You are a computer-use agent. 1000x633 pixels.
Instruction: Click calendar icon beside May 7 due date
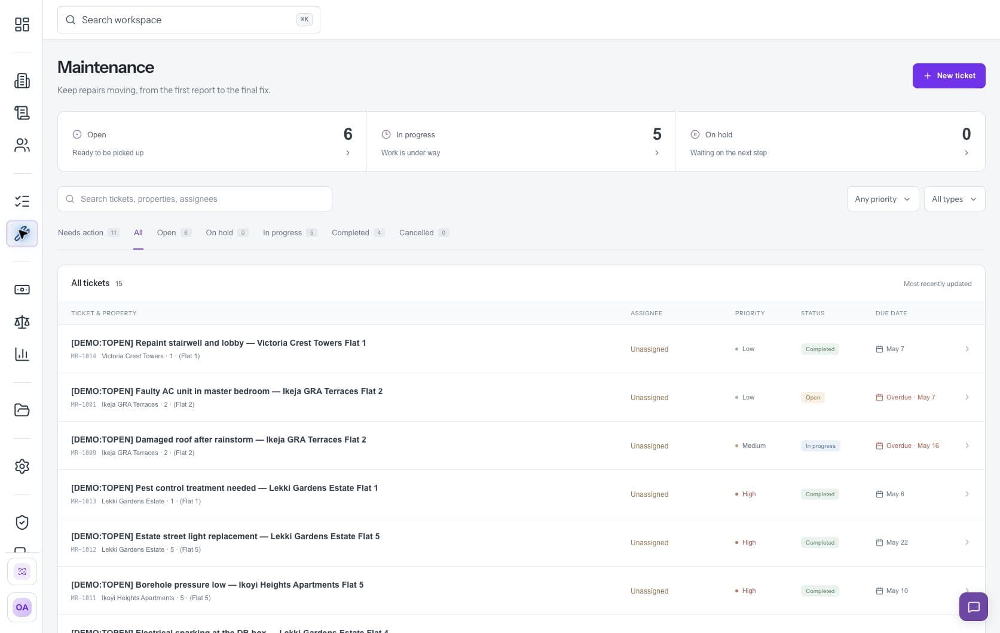coord(879,349)
